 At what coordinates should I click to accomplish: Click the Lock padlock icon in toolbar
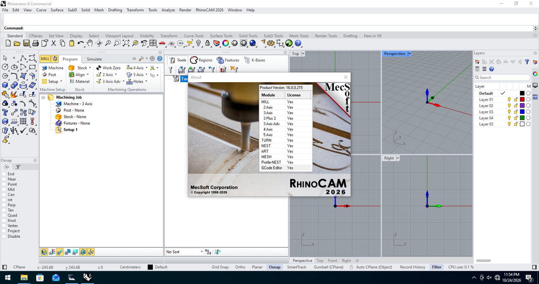point(208,43)
